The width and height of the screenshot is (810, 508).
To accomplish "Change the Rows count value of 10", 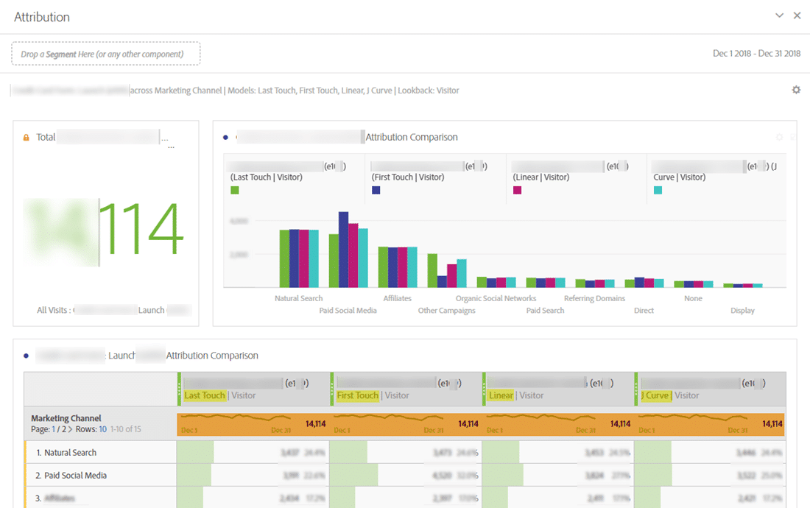I will point(102,429).
